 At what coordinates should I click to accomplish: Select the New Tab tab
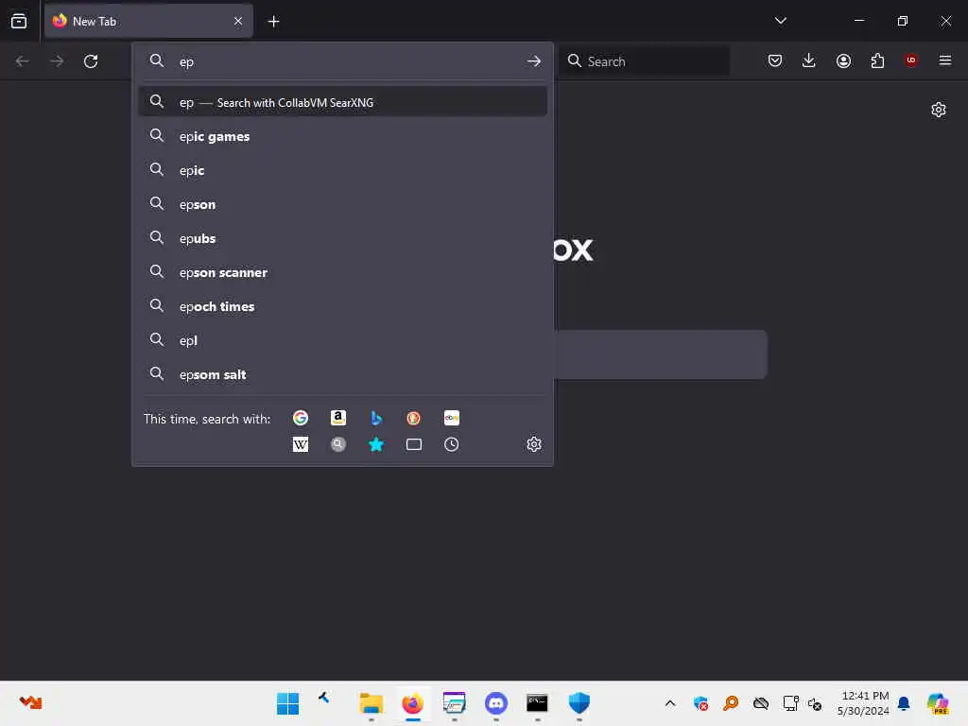(148, 21)
